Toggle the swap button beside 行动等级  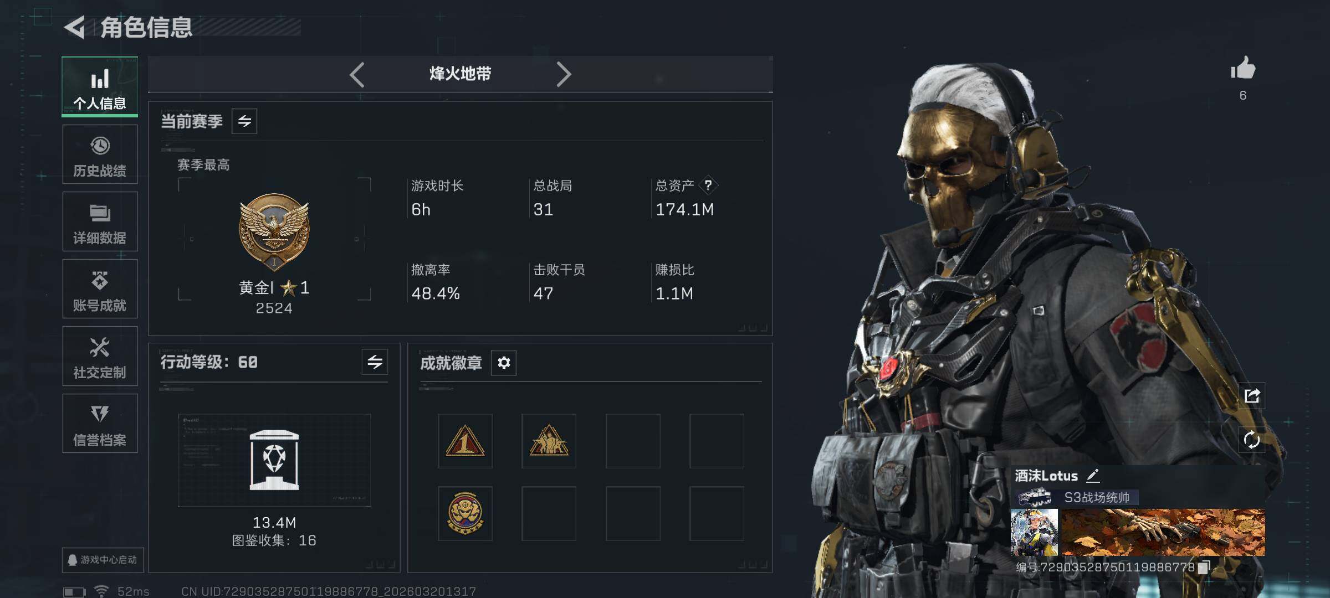point(375,362)
